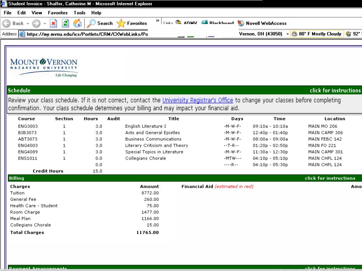
Task: Open the View menu
Action: 37,13
